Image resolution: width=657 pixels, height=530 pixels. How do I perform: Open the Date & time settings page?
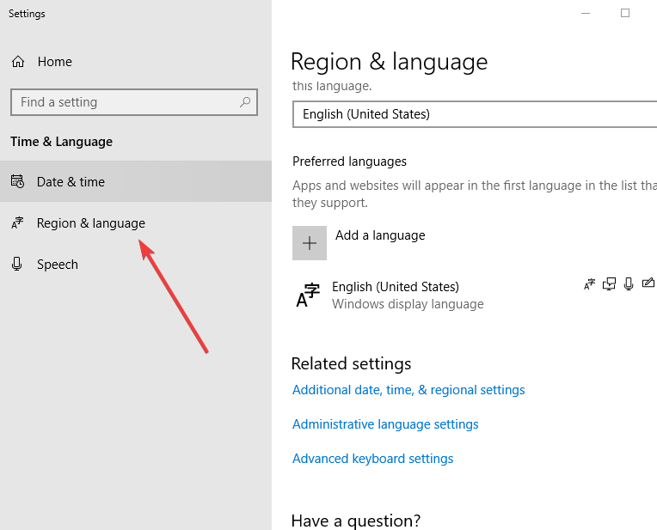pos(71,182)
